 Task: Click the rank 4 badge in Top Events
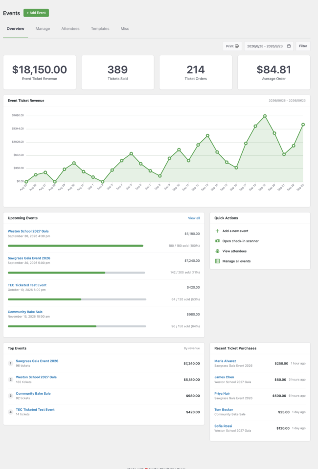pos(10,412)
